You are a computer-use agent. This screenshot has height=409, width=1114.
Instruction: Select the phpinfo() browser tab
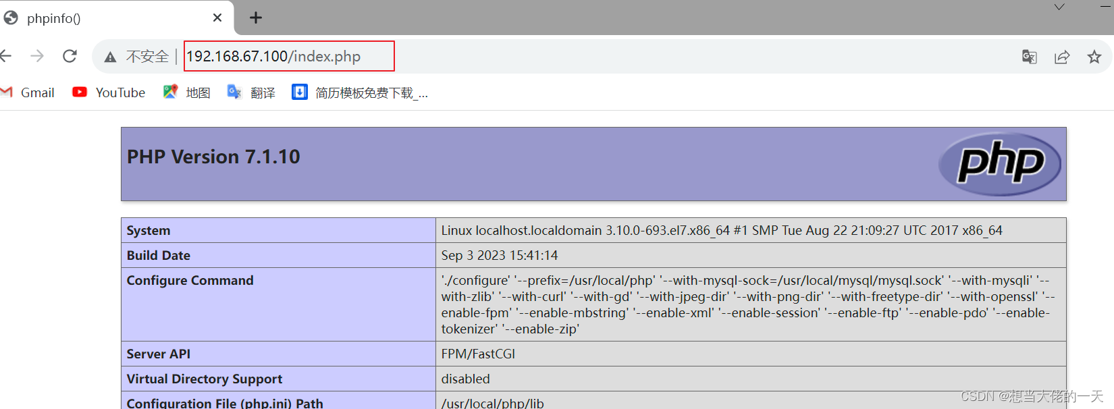click(117, 18)
